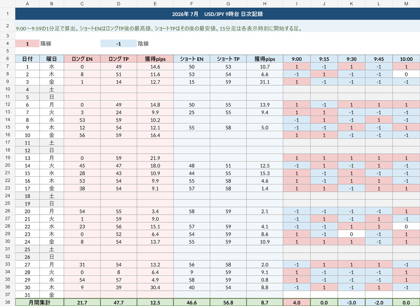The height and width of the screenshot is (306, 420).
Task: Click row number 19 header
Action: coord(7,158)
